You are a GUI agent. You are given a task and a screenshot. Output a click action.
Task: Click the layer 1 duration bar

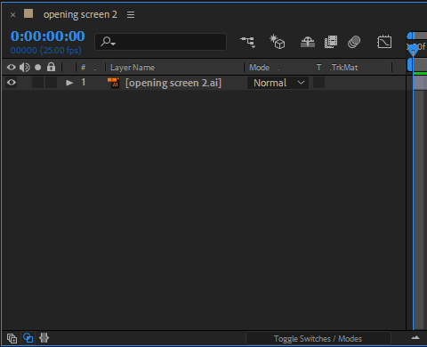click(421, 83)
